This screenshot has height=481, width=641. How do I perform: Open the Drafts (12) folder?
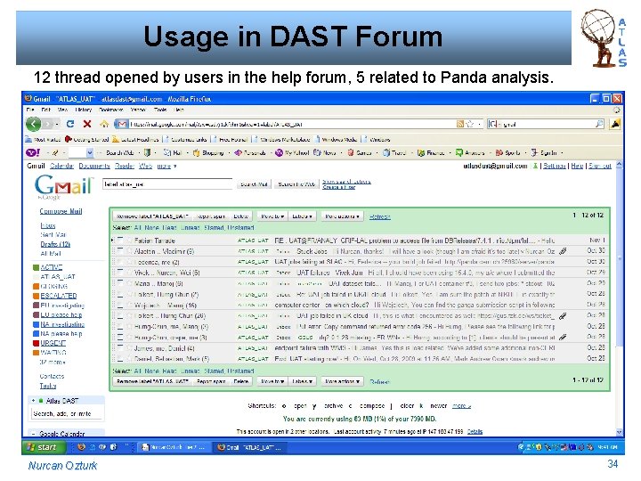(55, 244)
